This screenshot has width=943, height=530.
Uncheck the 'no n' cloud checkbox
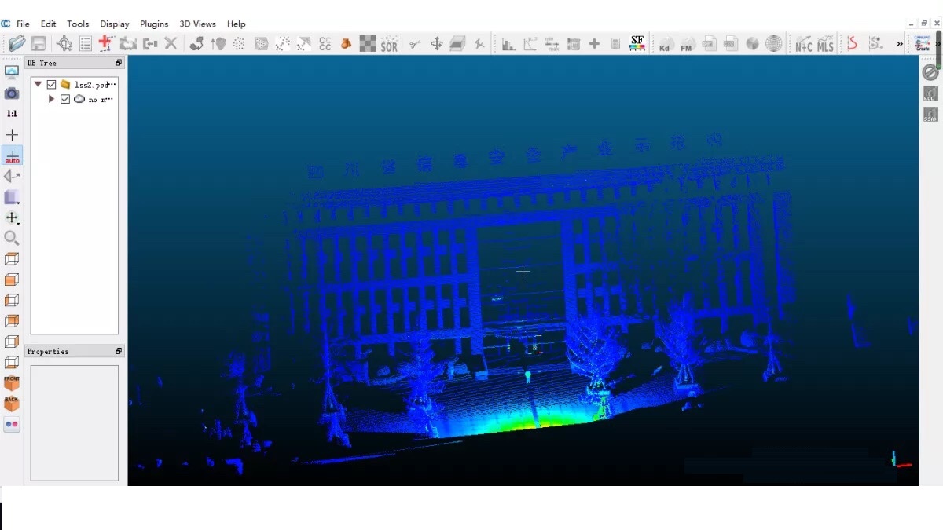[x=65, y=99]
